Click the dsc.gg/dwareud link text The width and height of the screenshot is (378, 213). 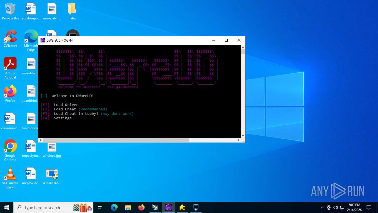coord(123,87)
